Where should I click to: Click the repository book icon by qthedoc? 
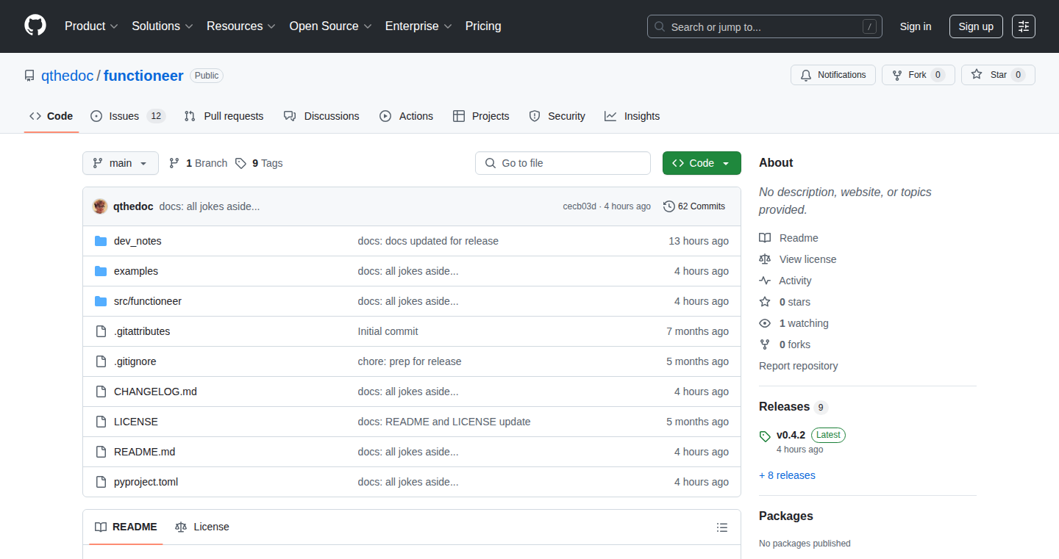click(x=29, y=76)
